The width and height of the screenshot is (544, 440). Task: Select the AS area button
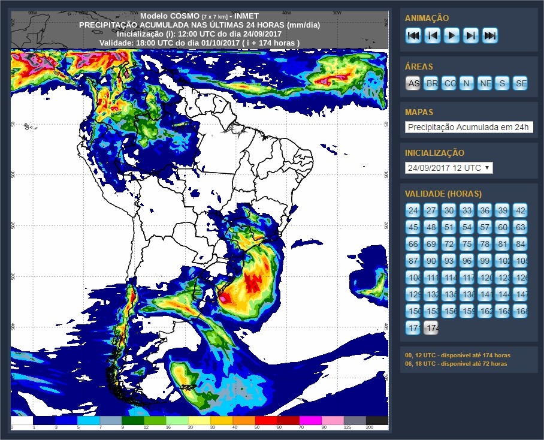(413, 83)
